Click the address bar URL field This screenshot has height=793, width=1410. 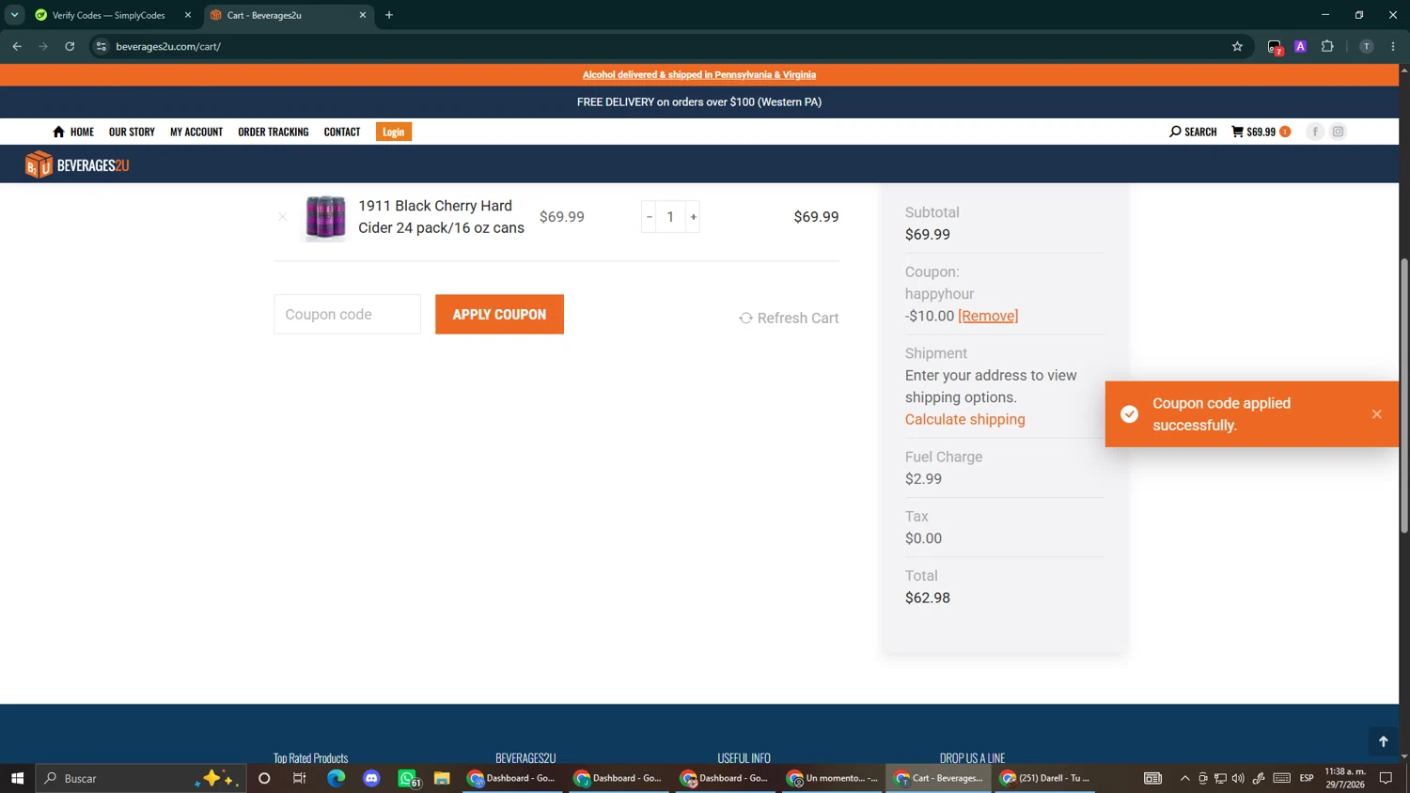[658, 46]
